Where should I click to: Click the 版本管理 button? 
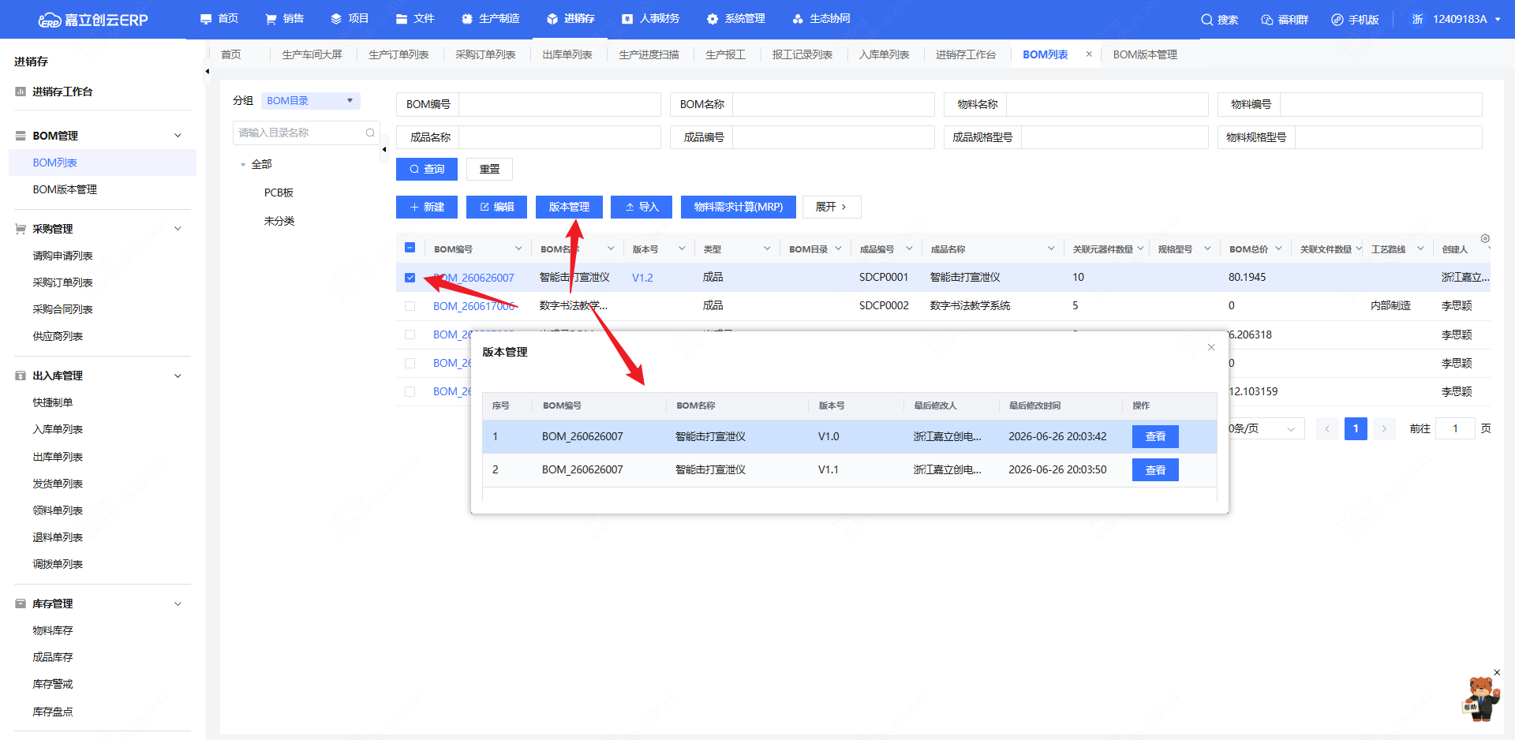point(569,207)
